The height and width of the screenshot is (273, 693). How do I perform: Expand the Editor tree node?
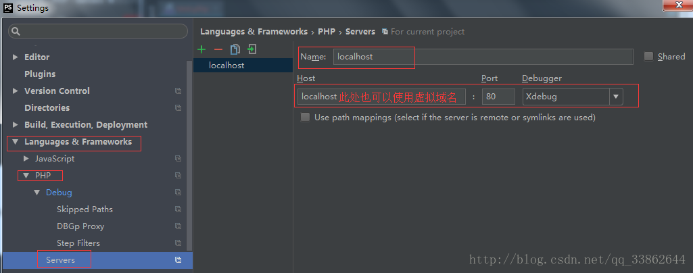click(16, 57)
